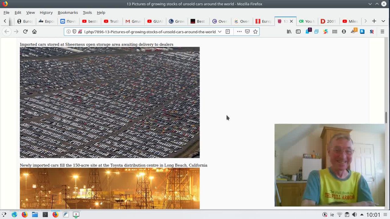The image size is (390, 219).
Task: Switch to the Gmail tab
Action: pyautogui.click(x=133, y=21)
